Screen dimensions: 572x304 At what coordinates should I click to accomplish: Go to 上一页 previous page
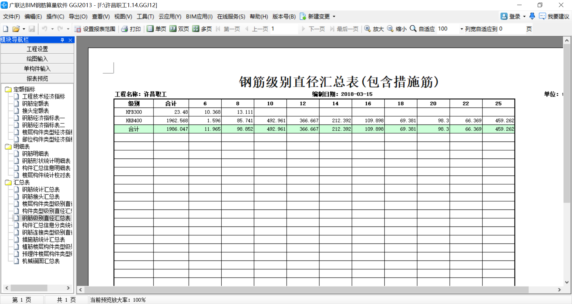click(257, 29)
